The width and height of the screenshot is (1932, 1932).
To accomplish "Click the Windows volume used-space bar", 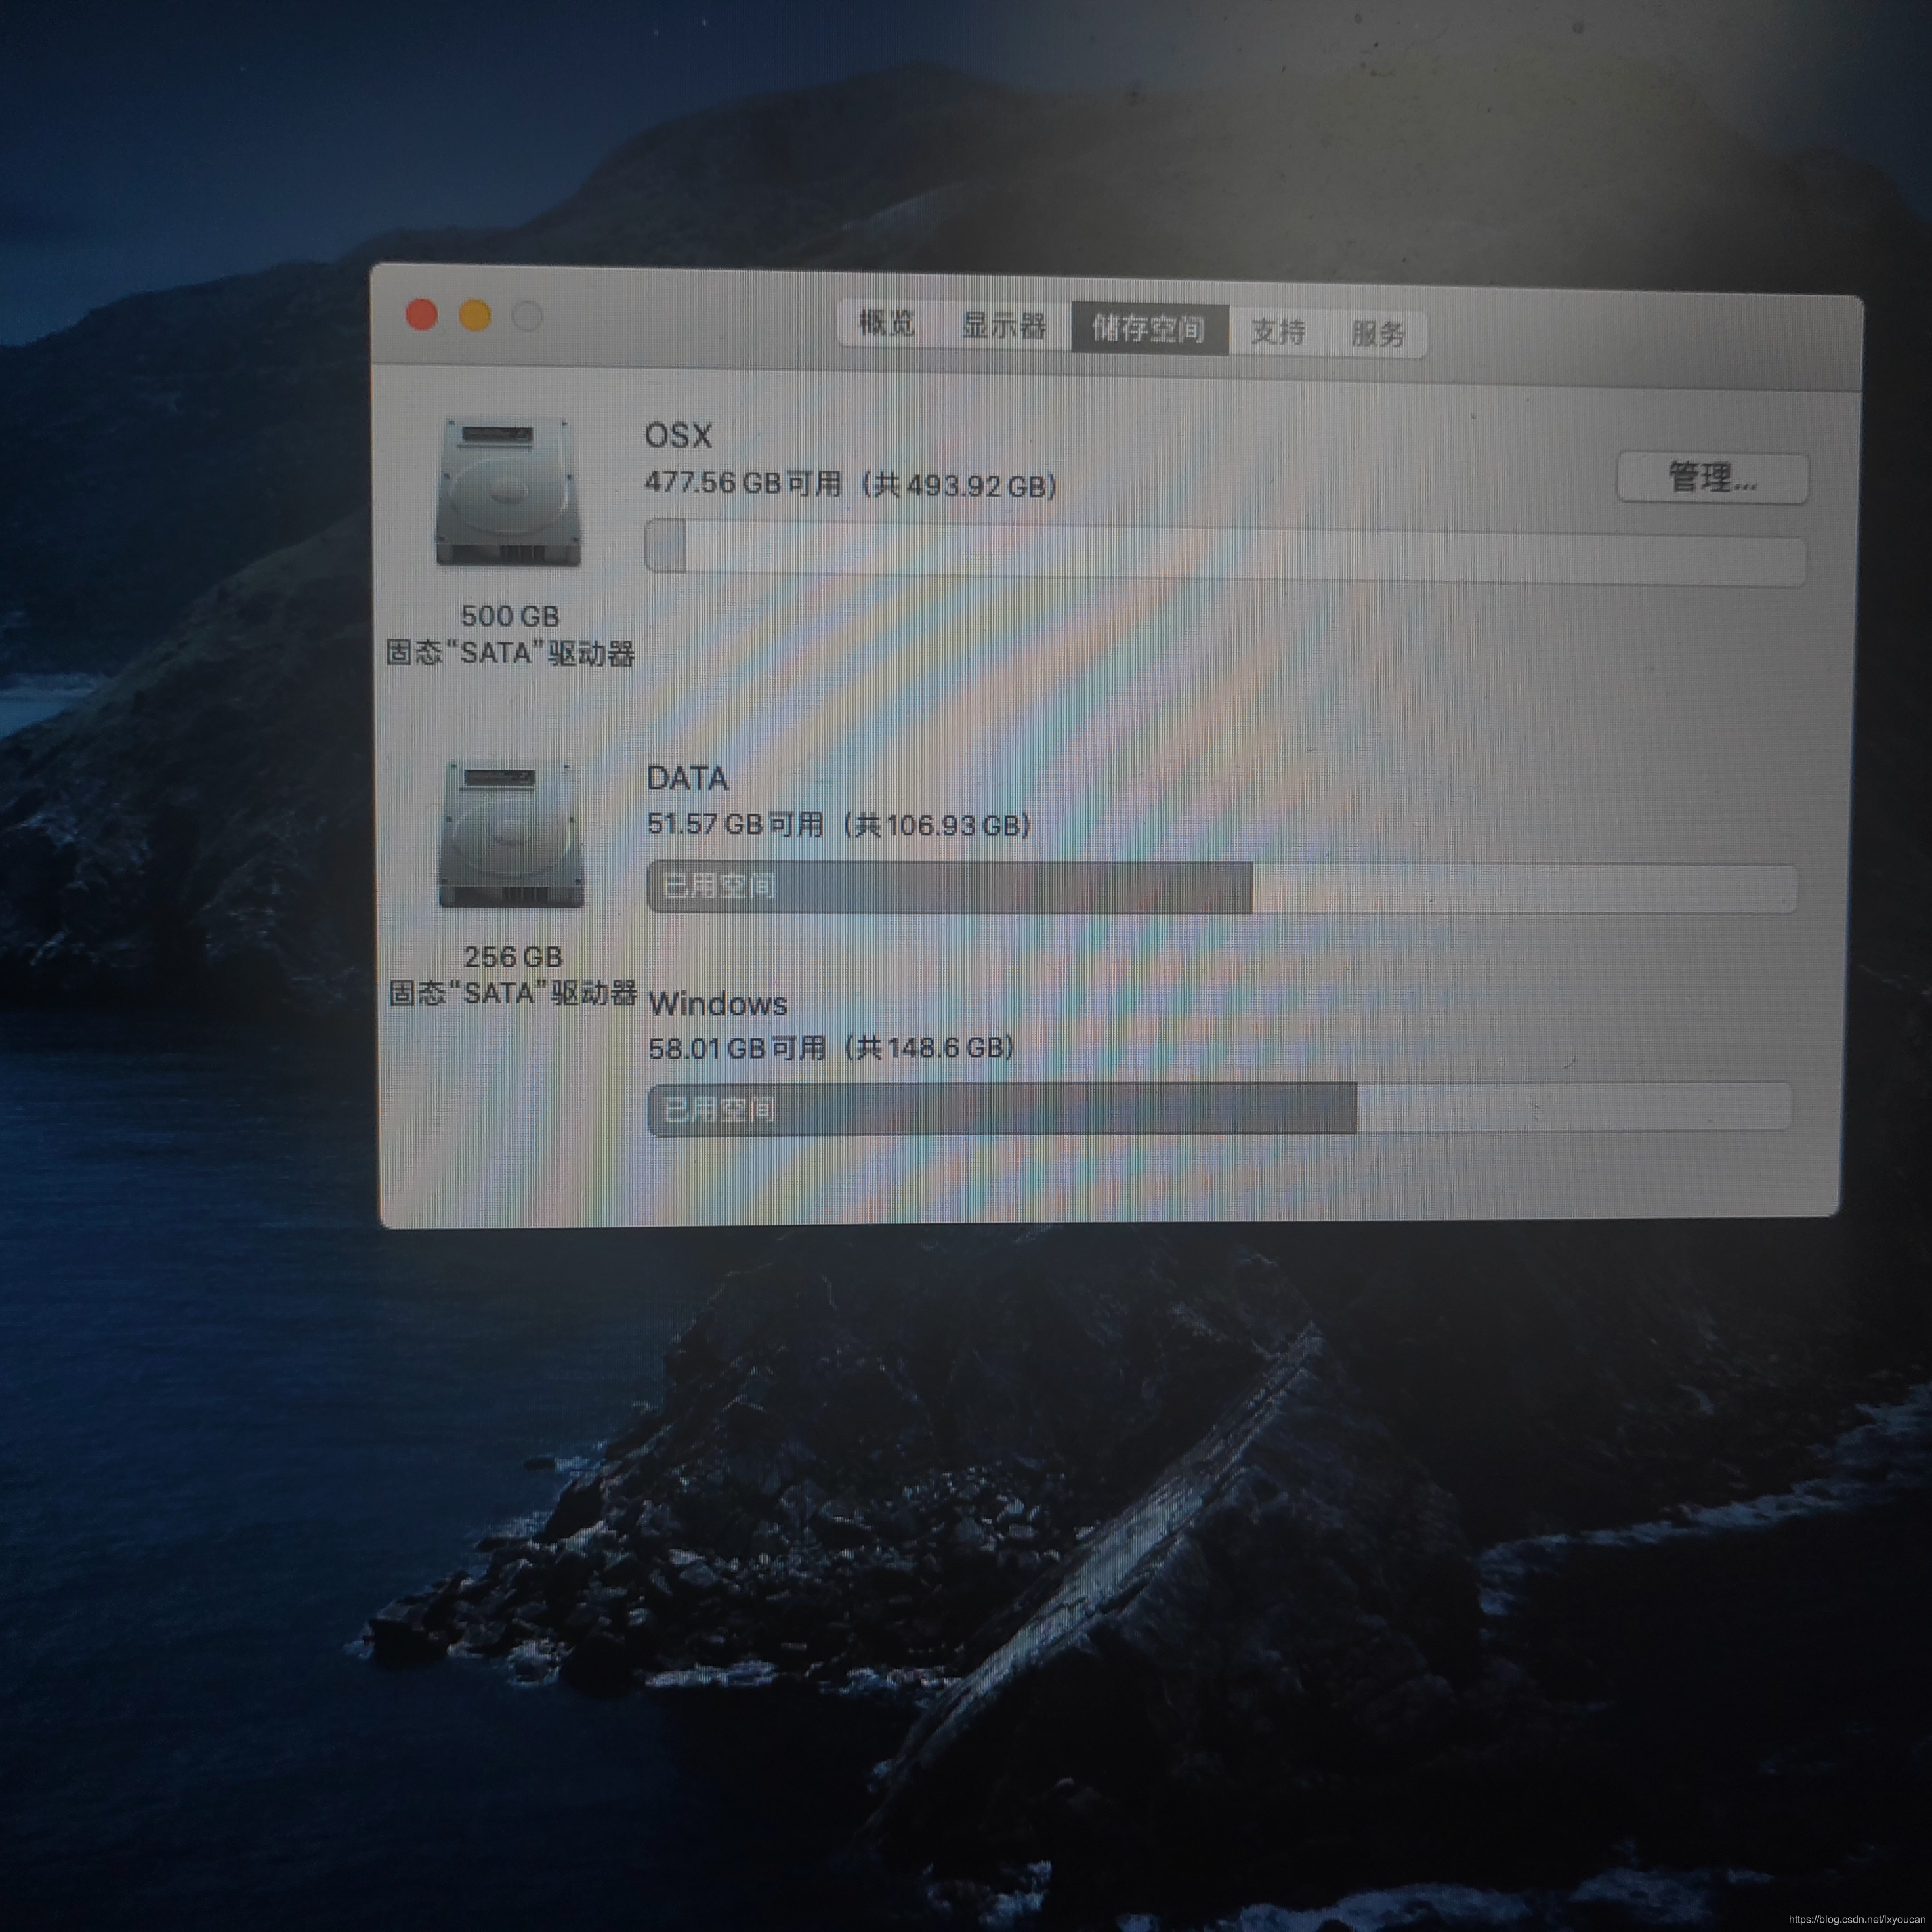I will [1219, 1109].
